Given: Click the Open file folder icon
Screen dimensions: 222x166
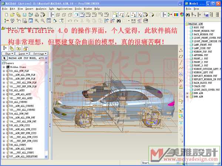Looking at the screenshot, I should pyautogui.click(x=12, y=15).
